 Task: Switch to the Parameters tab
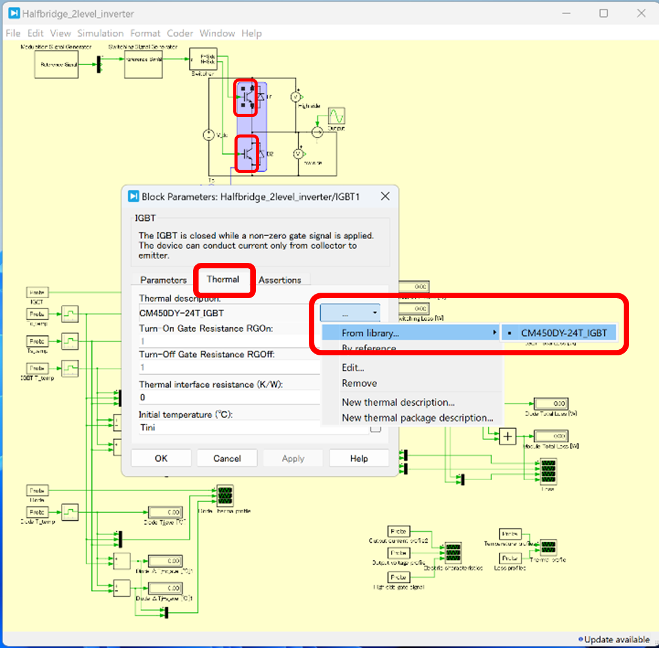[163, 280]
